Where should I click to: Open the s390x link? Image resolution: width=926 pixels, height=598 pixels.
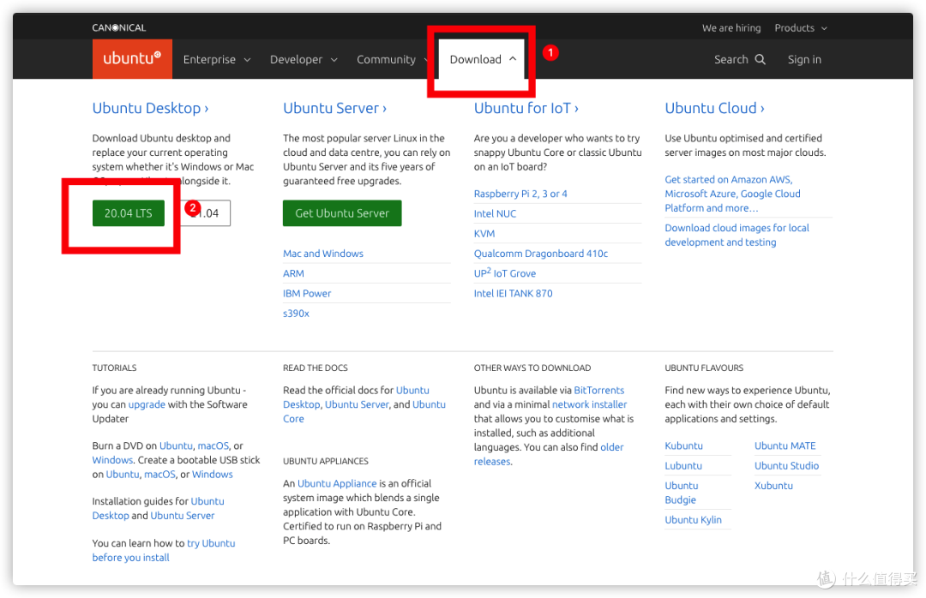[296, 314]
